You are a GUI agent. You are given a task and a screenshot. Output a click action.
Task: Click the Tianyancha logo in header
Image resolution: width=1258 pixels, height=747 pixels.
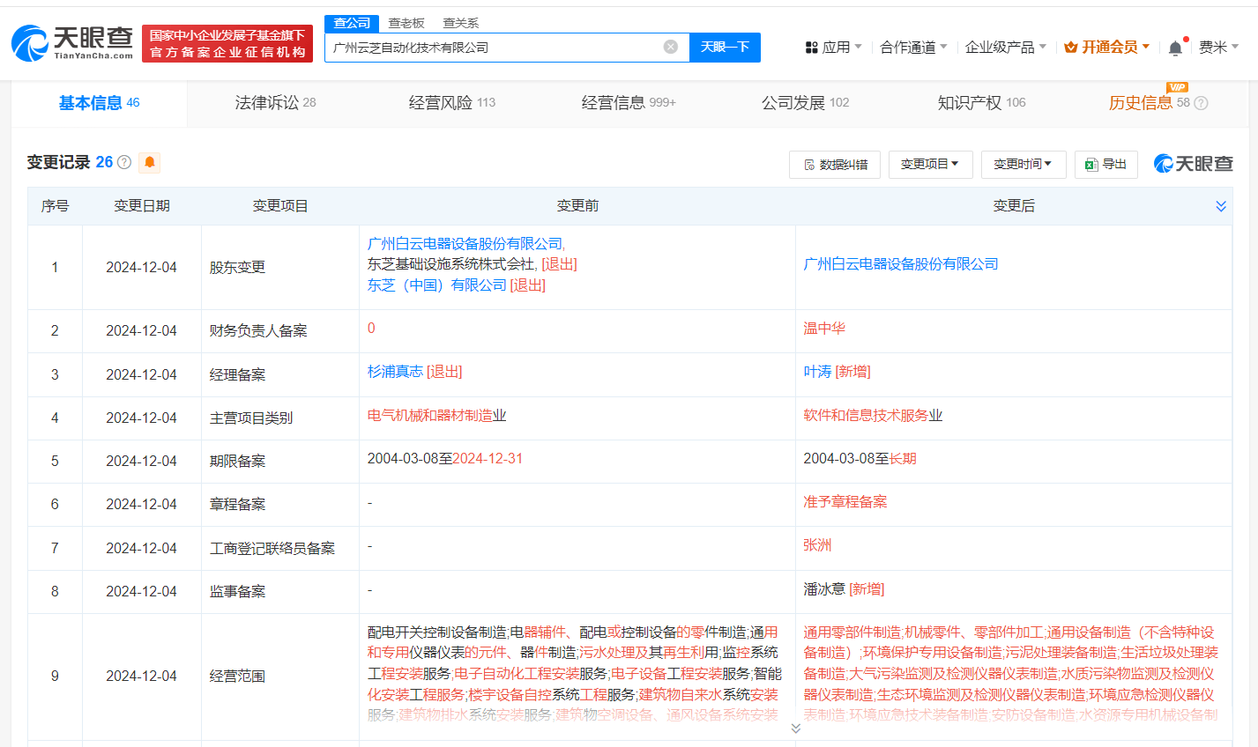coord(72,42)
